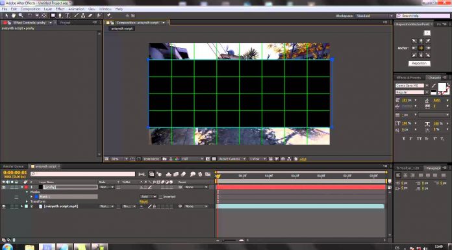
Task: Hide the avisynth script.mp4 layer eye
Action: click(x=4, y=206)
